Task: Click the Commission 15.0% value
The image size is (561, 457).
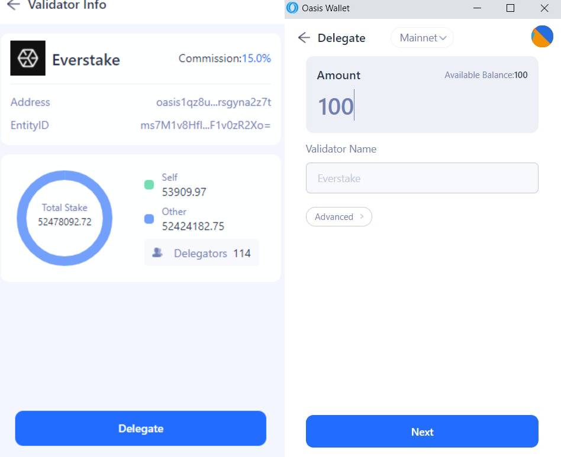Action: click(256, 59)
